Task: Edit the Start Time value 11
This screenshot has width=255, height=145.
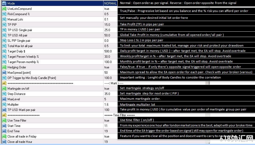Action: pos(106,126)
